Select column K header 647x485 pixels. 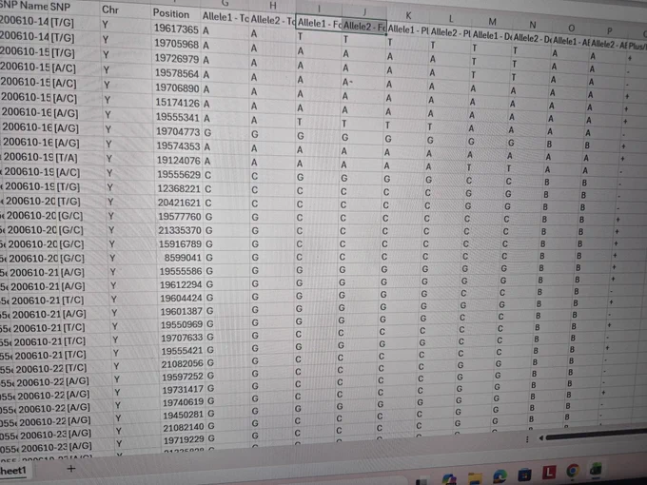408,15
